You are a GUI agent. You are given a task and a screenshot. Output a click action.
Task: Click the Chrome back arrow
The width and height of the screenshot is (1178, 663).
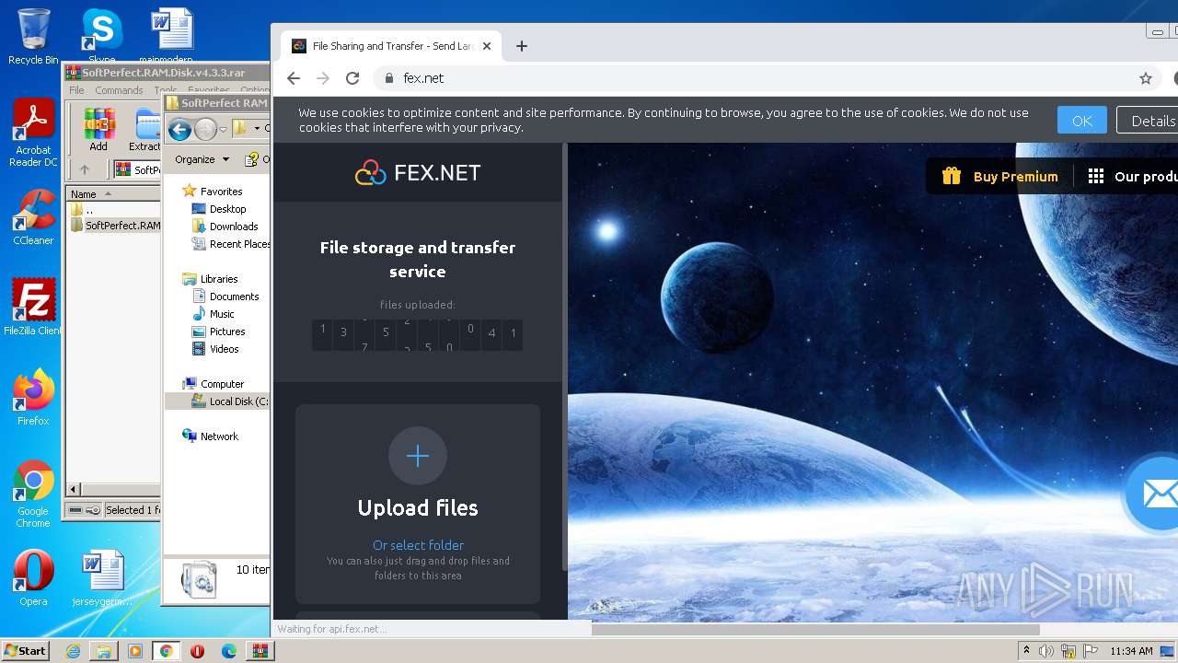294,78
